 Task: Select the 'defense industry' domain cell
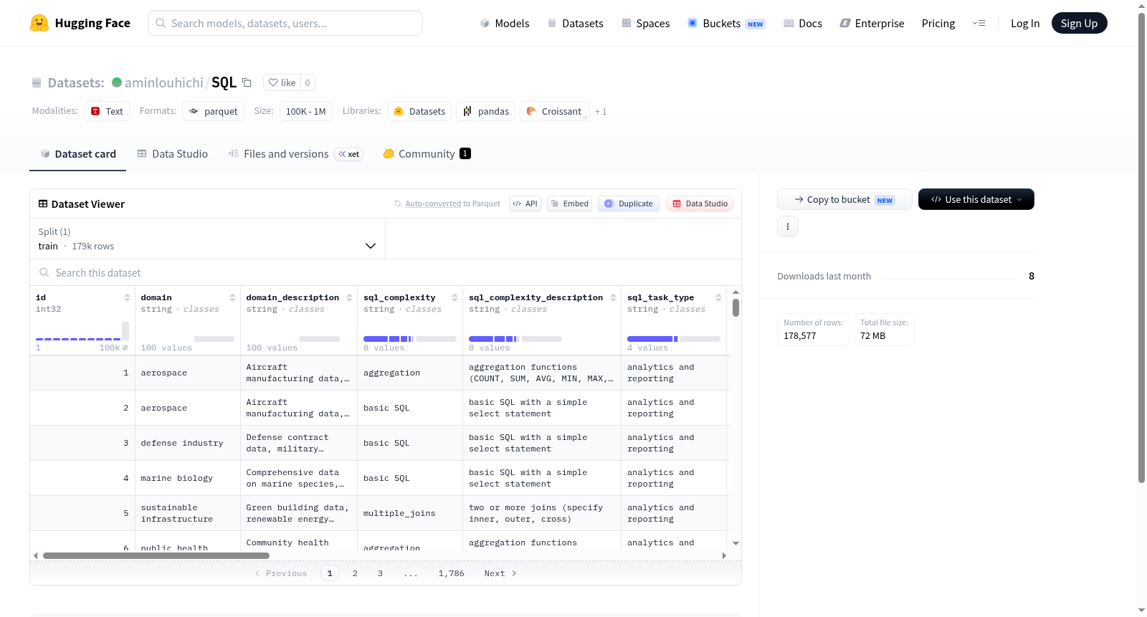coord(188,443)
